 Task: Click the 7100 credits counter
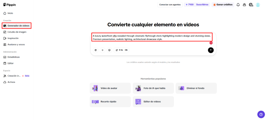coord(190,5)
